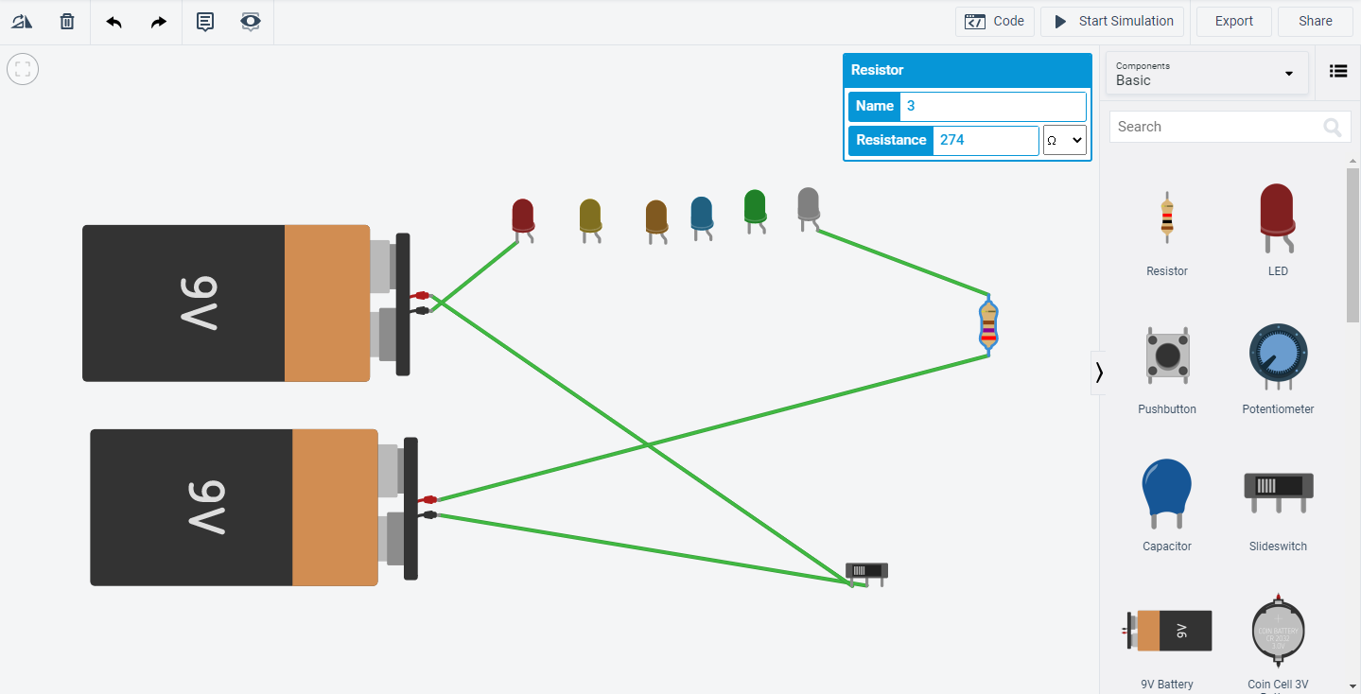The height and width of the screenshot is (694, 1361).
Task: Toggle notes visibility eye icon
Action: [x=250, y=21]
